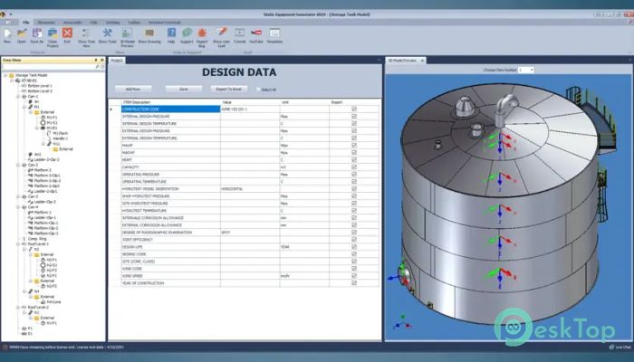Screen dimensions: 634x362
Task: Open the Choose View Number dropdown
Action: [x=526, y=70]
